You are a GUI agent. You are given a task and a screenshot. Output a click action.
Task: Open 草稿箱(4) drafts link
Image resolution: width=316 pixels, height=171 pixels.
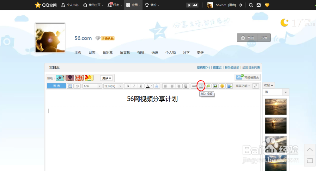point(203,68)
